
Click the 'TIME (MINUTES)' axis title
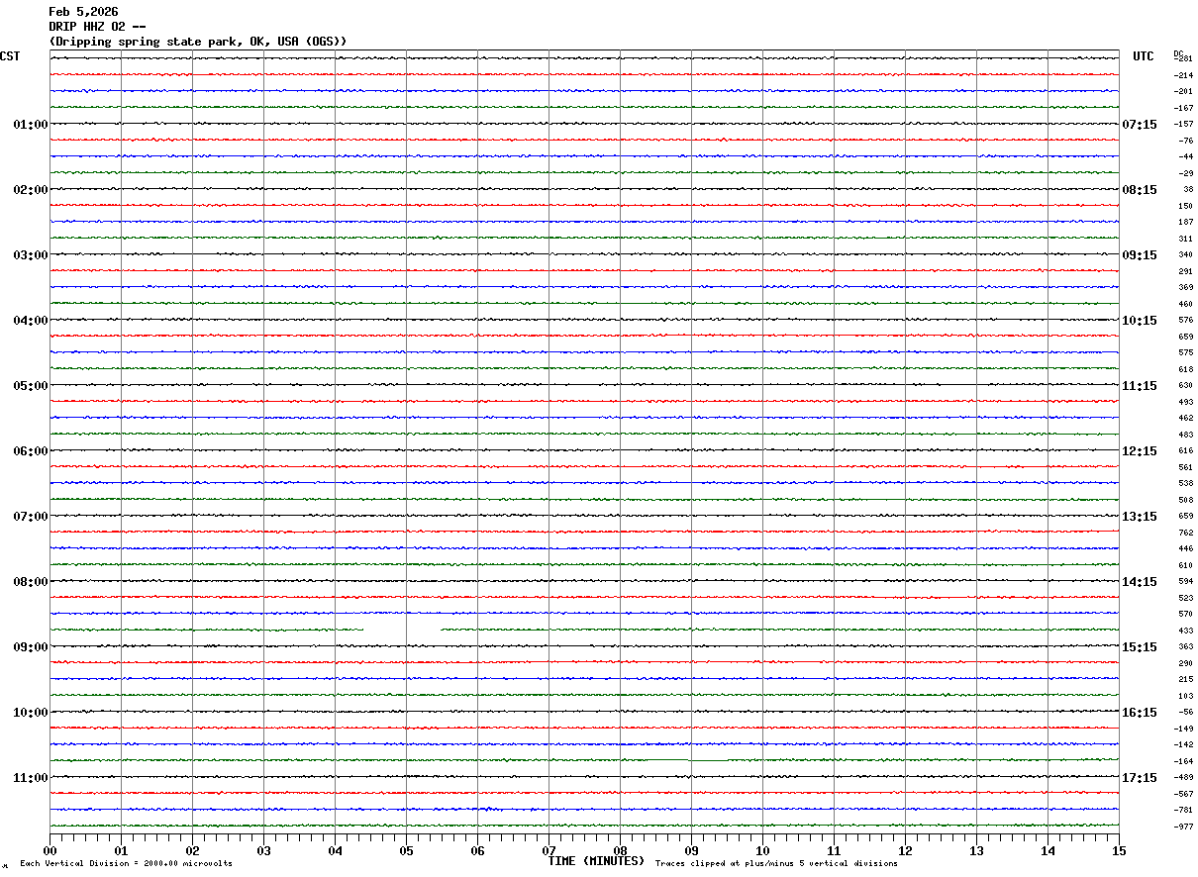(597, 861)
